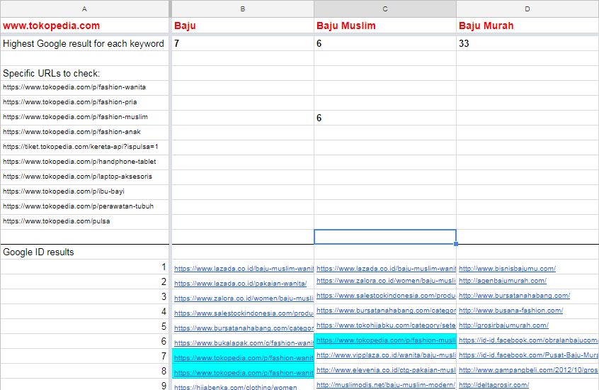Screen dimensions: 599x390
Task: Open the agenbajumurah.com link
Action: pos(503,281)
